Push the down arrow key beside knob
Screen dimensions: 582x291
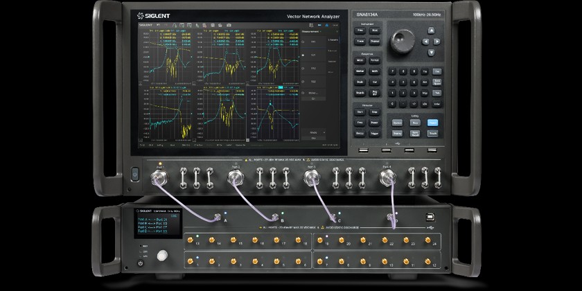click(431, 53)
